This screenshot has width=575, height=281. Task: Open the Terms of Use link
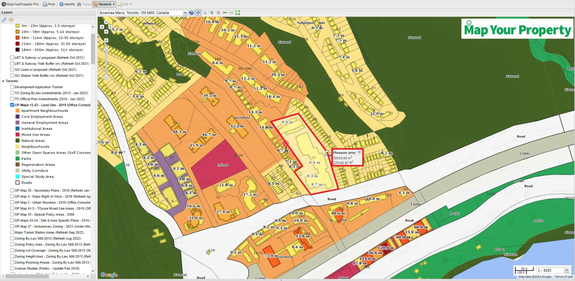[563, 277]
